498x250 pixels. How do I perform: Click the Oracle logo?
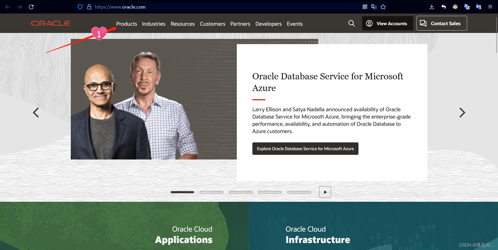[x=51, y=23]
